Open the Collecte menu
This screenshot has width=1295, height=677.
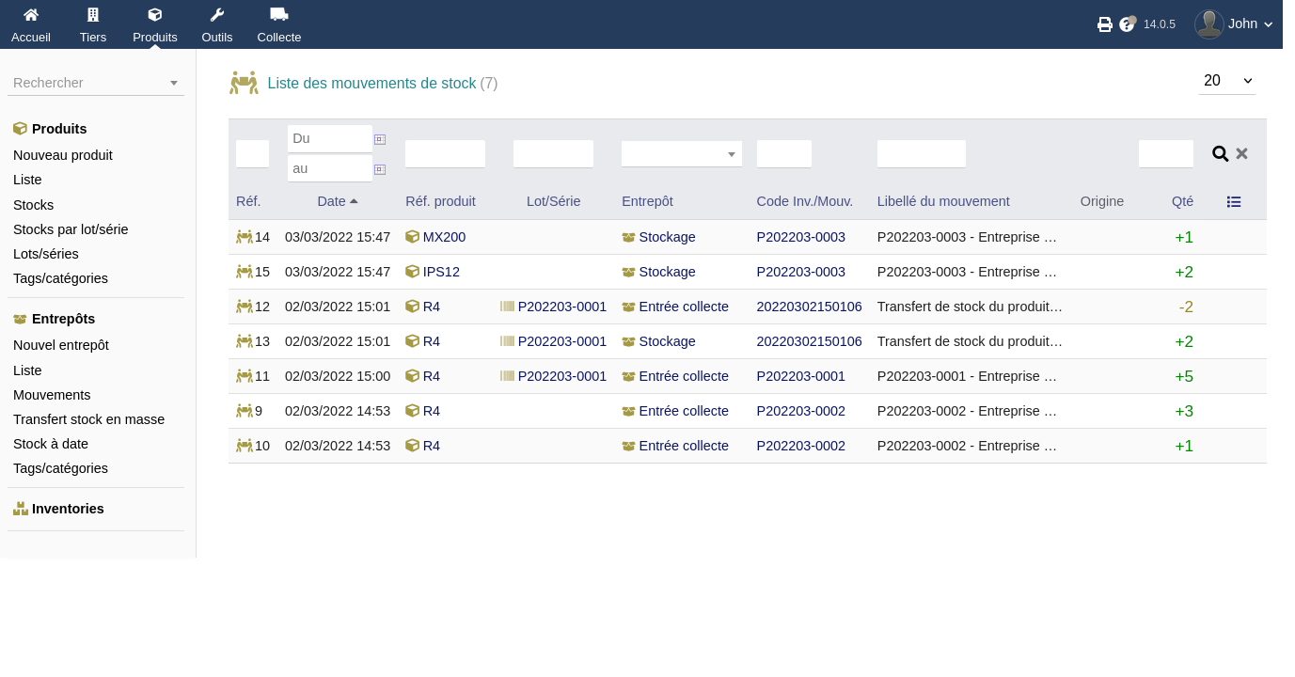(279, 25)
